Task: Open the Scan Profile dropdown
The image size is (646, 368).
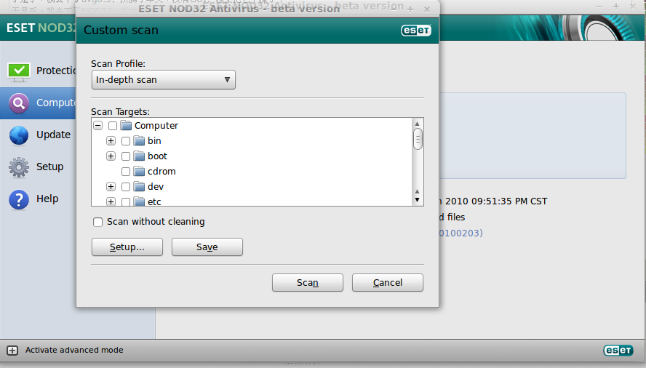Action: pyautogui.click(x=164, y=80)
